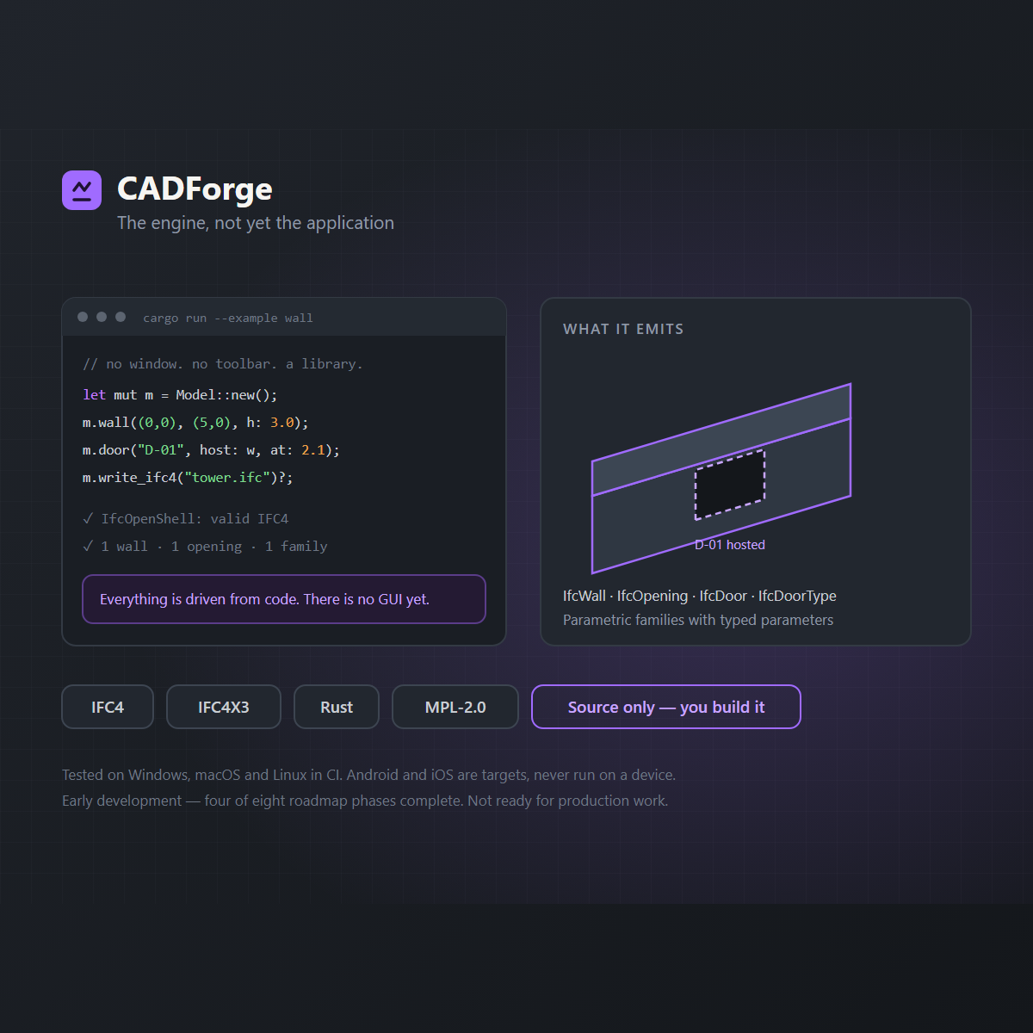Click the purple isometric wall's top band

pos(721,439)
